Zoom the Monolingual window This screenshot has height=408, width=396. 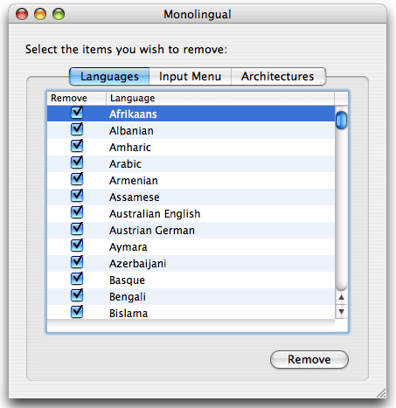tap(59, 14)
